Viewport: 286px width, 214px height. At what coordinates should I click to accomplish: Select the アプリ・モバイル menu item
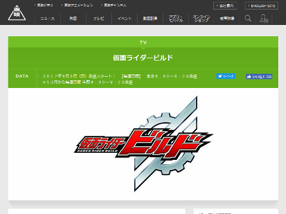(176, 18)
